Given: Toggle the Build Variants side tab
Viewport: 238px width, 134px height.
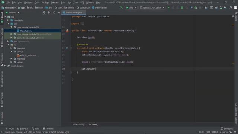Looking at the screenshot, I should coord(2,99).
